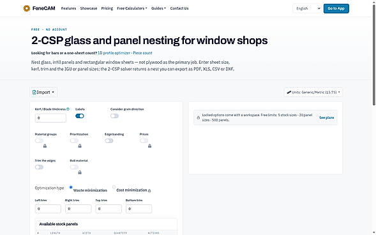This screenshot has height=235, width=376.
Task: Open the Contact Us nav item
Action: pos(179,8)
